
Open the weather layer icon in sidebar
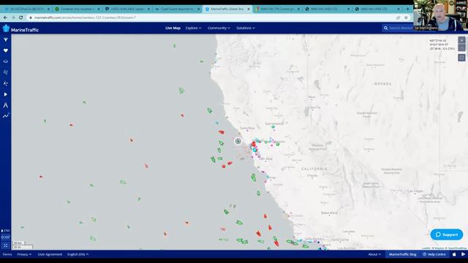coord(6,72)
